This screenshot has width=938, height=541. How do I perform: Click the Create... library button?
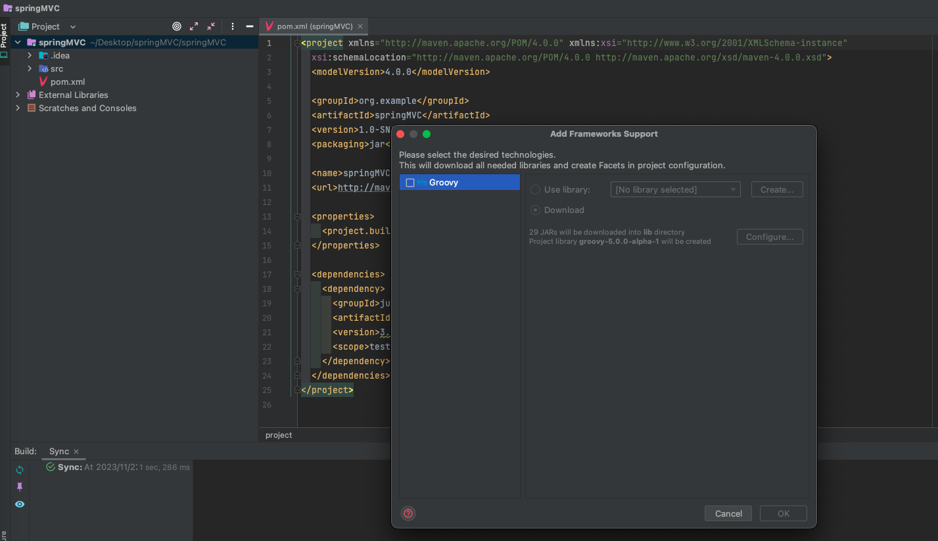pos(777,189)
